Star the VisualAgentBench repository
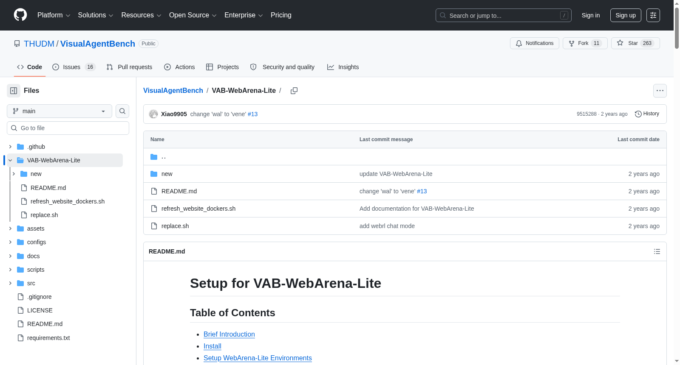Viewport: 680px width, 365px height. 635,43
